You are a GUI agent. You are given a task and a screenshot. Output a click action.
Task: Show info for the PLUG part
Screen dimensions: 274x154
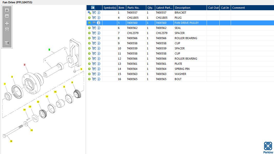point(99,18)
